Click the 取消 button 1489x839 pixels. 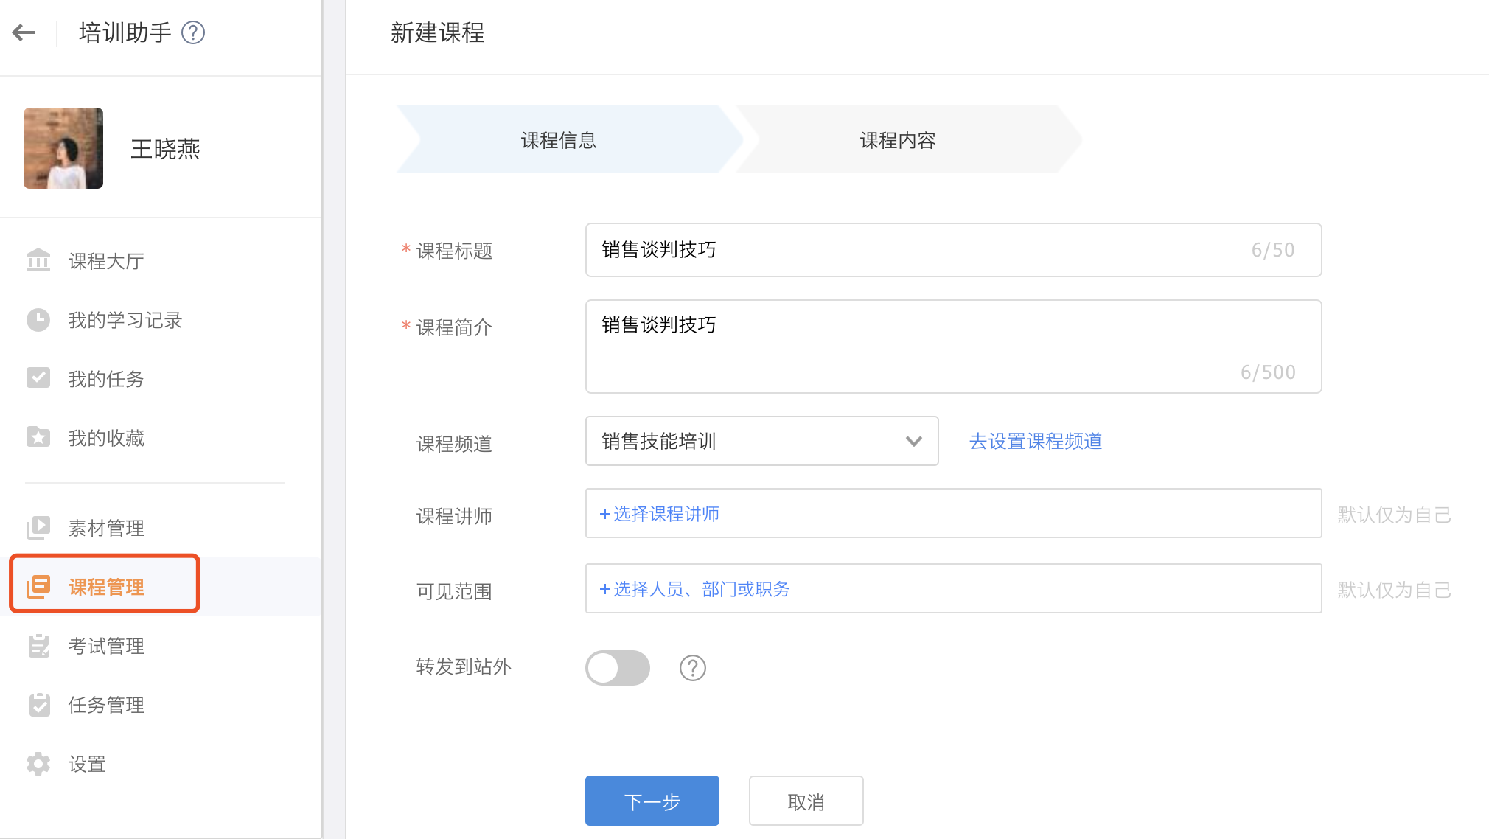tap(806, 801)
